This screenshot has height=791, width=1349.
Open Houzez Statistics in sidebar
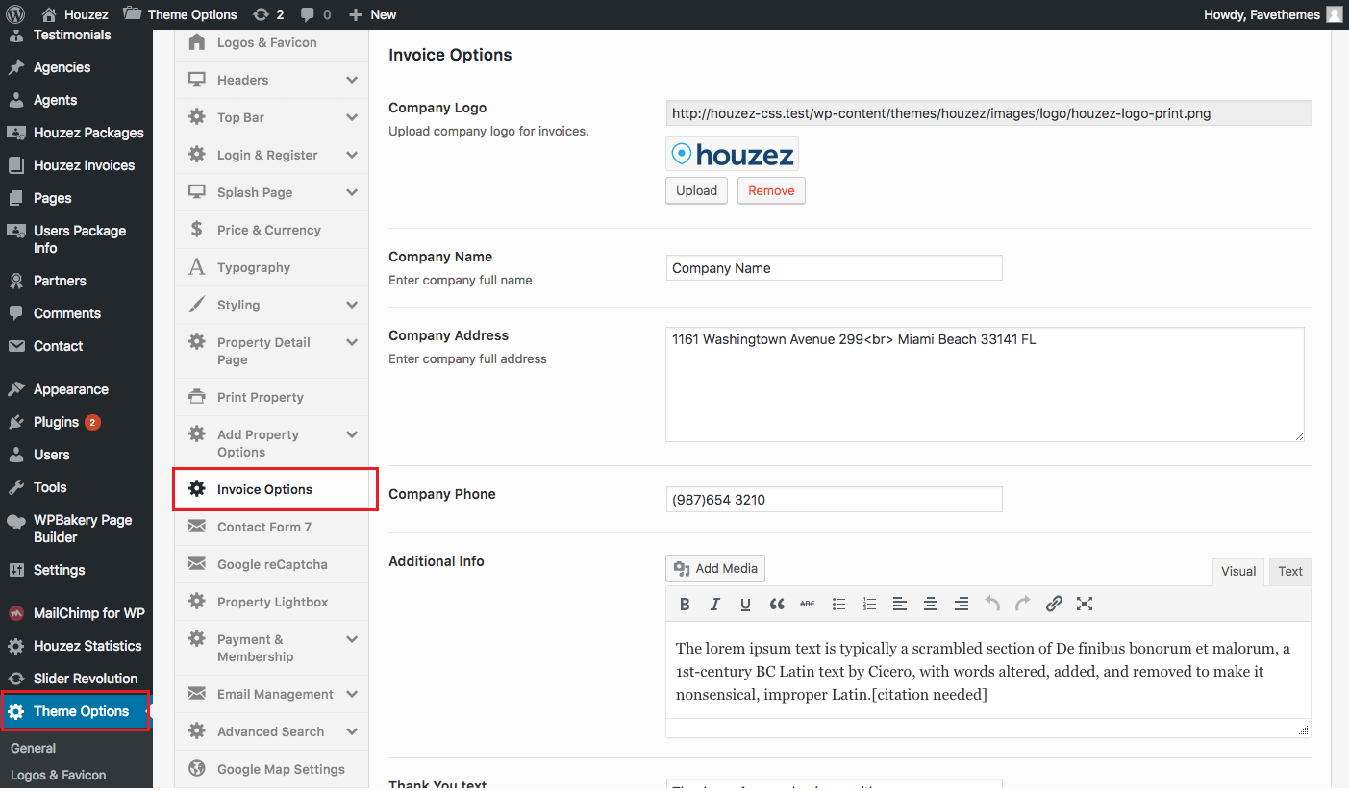(76, 646)
